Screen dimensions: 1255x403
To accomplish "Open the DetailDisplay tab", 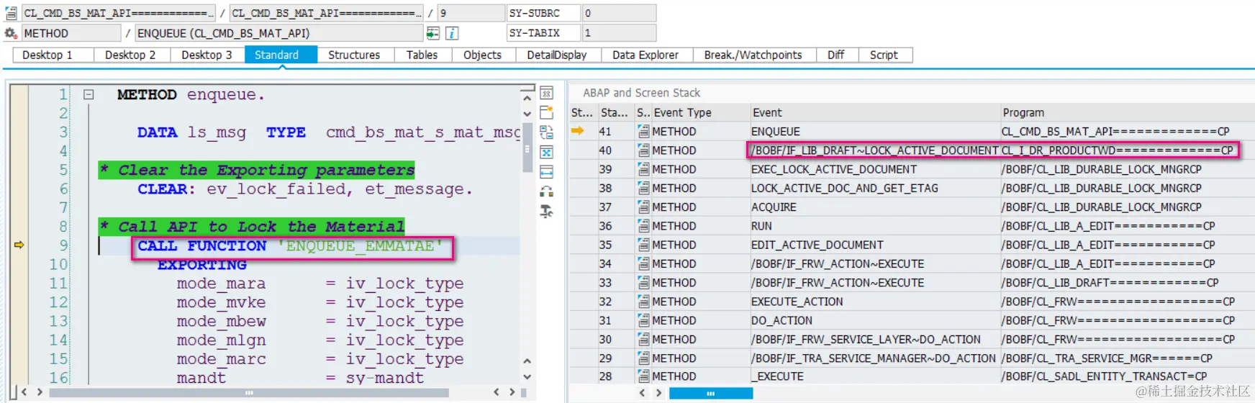I will (x=557, y=55).
